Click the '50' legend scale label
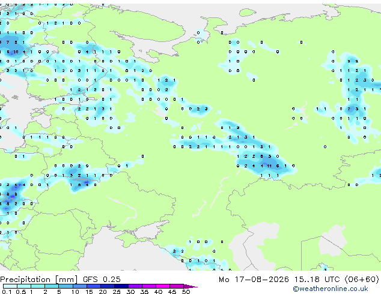This screenshot has height=294, width=381. (x=186, y=292)
